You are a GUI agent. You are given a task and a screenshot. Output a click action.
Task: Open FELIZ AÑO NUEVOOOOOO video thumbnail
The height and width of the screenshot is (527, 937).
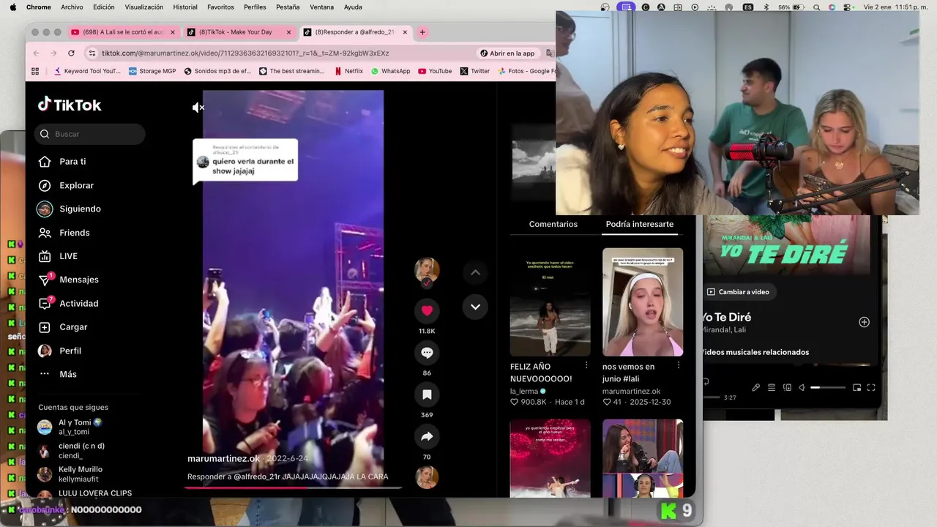pos(550,302)
